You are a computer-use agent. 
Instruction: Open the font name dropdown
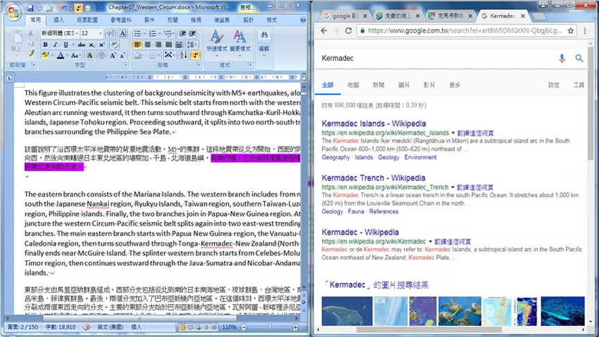77,33
